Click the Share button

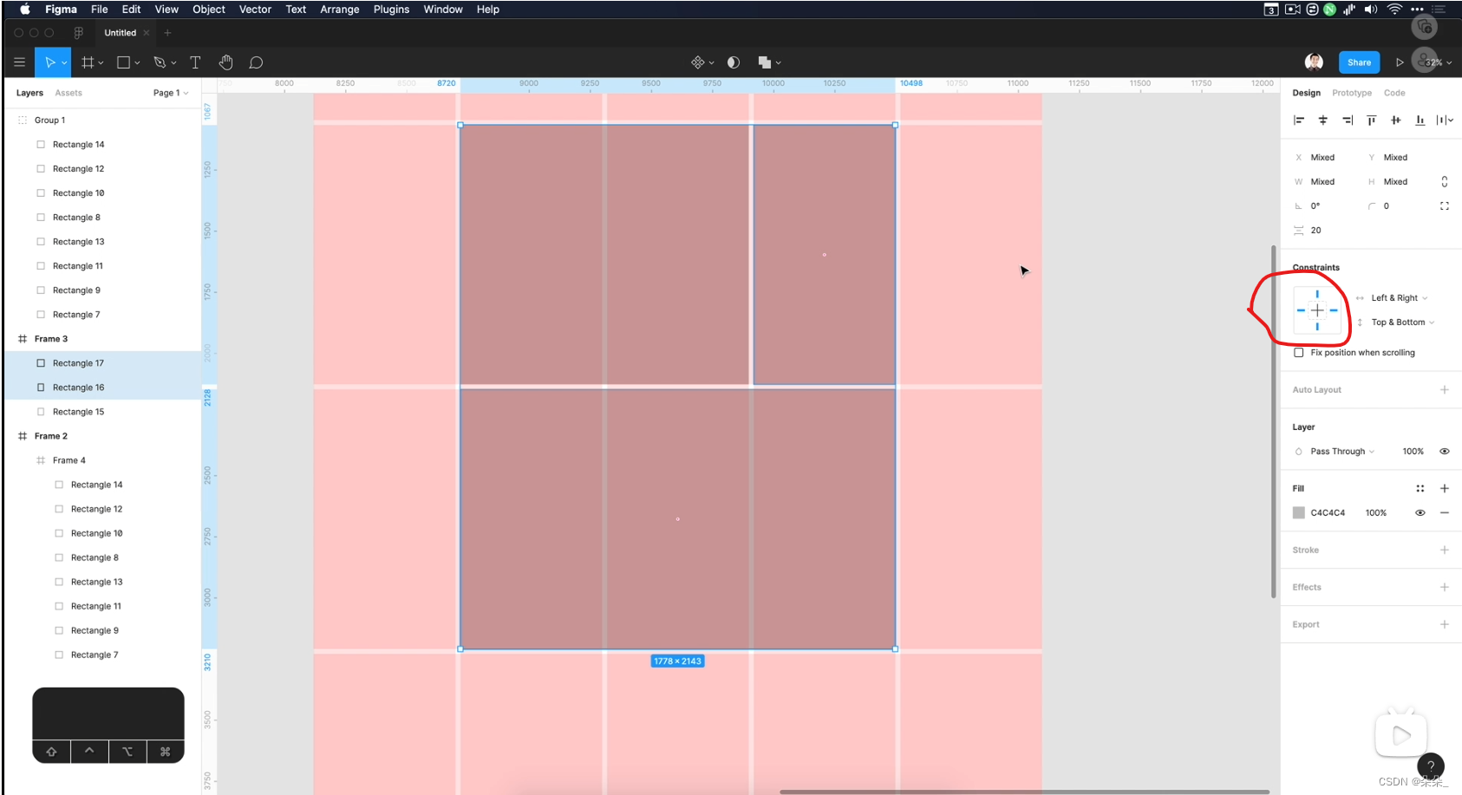coord(1359,62)
